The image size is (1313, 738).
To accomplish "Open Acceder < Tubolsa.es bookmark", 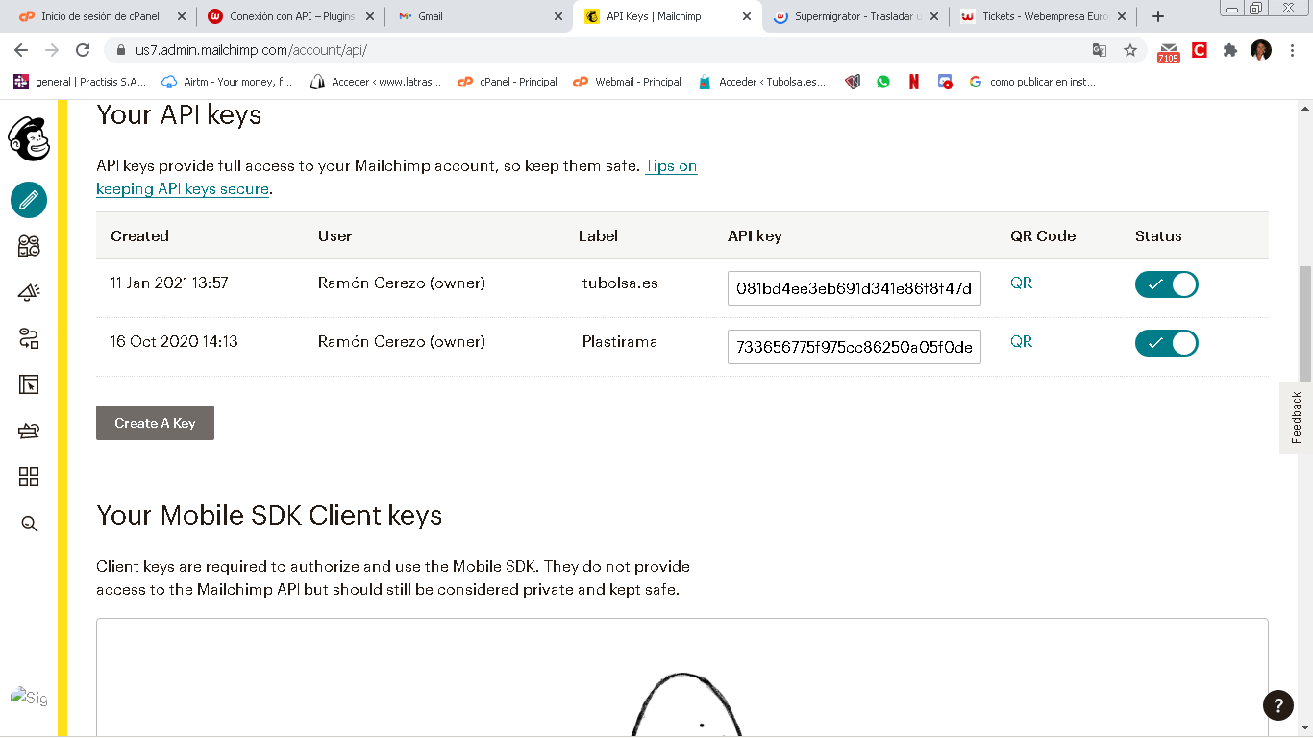I will (762, 82).
